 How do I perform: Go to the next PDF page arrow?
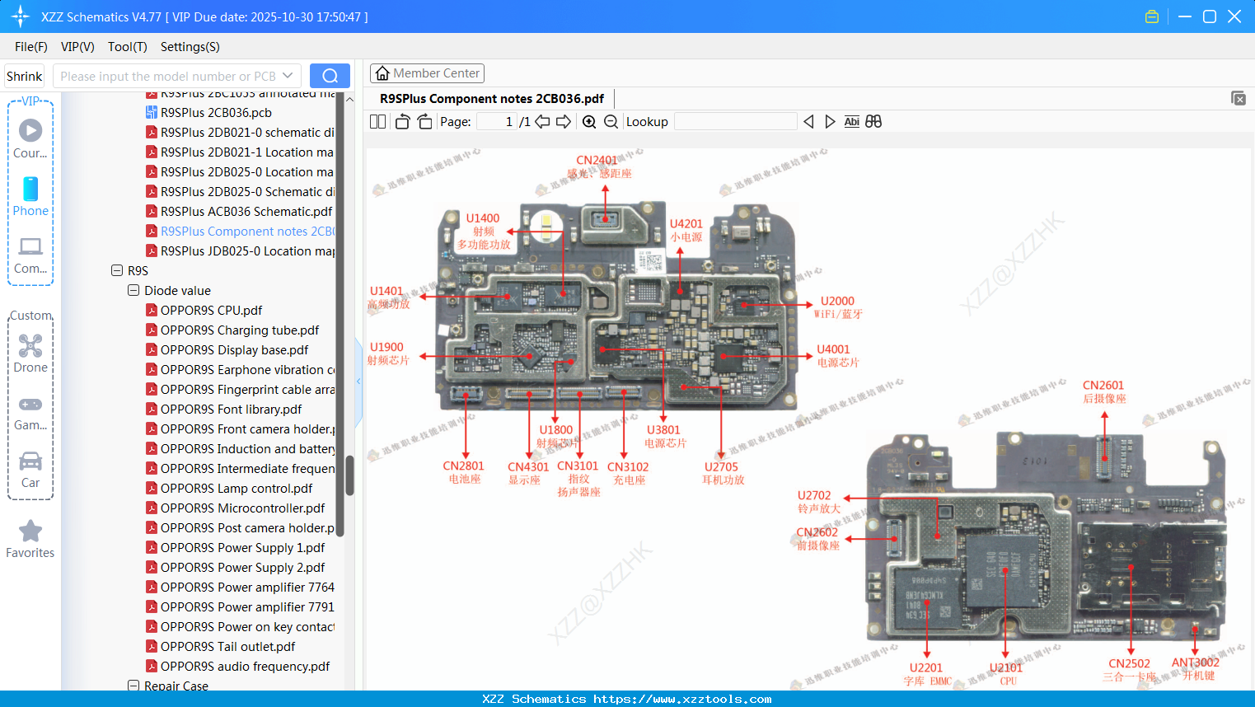564,122
